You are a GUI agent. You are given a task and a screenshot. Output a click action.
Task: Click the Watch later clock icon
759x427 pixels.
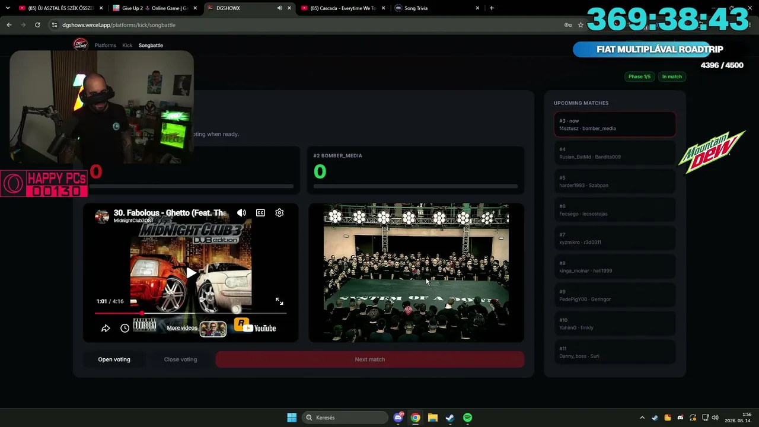(125, 328)
